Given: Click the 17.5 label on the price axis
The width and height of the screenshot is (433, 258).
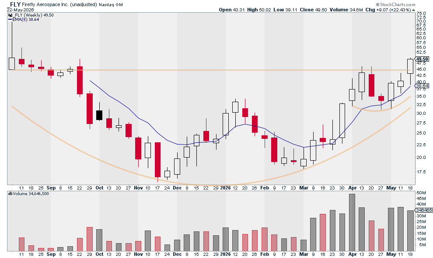Looking at the screenshot, I should pyautogui.click(x=421, y=172).
